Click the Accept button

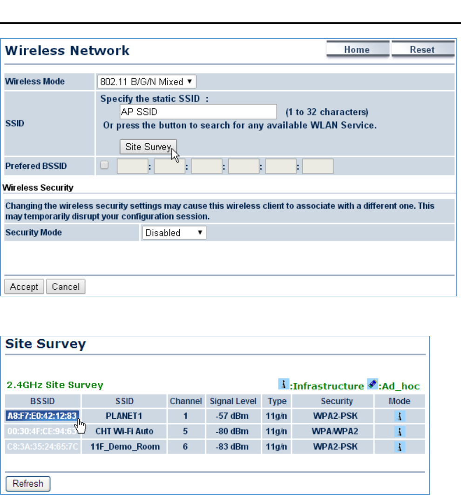point(24,287)
